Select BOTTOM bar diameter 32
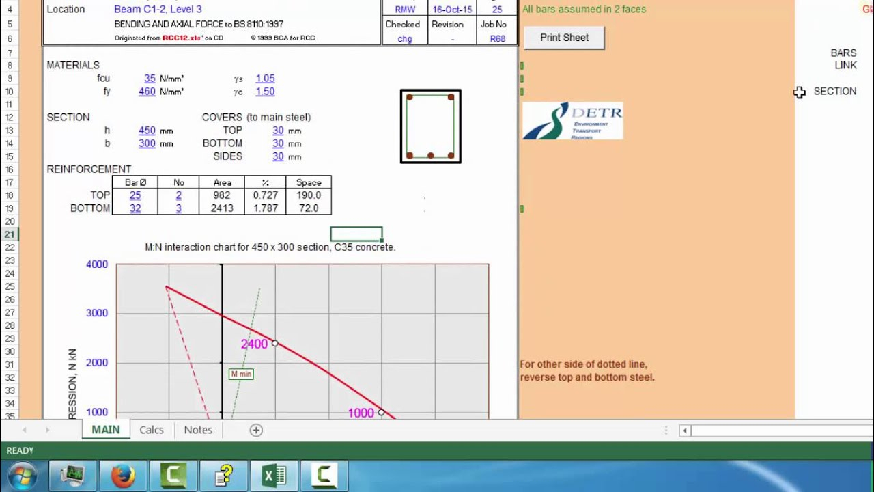This screenshot has height=492, width=874. coord(135,208)
